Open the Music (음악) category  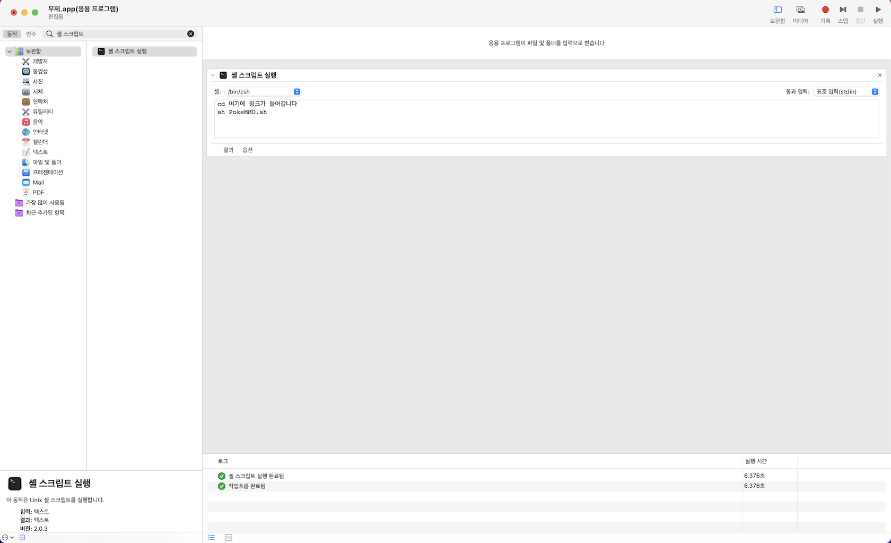[38, 122]
